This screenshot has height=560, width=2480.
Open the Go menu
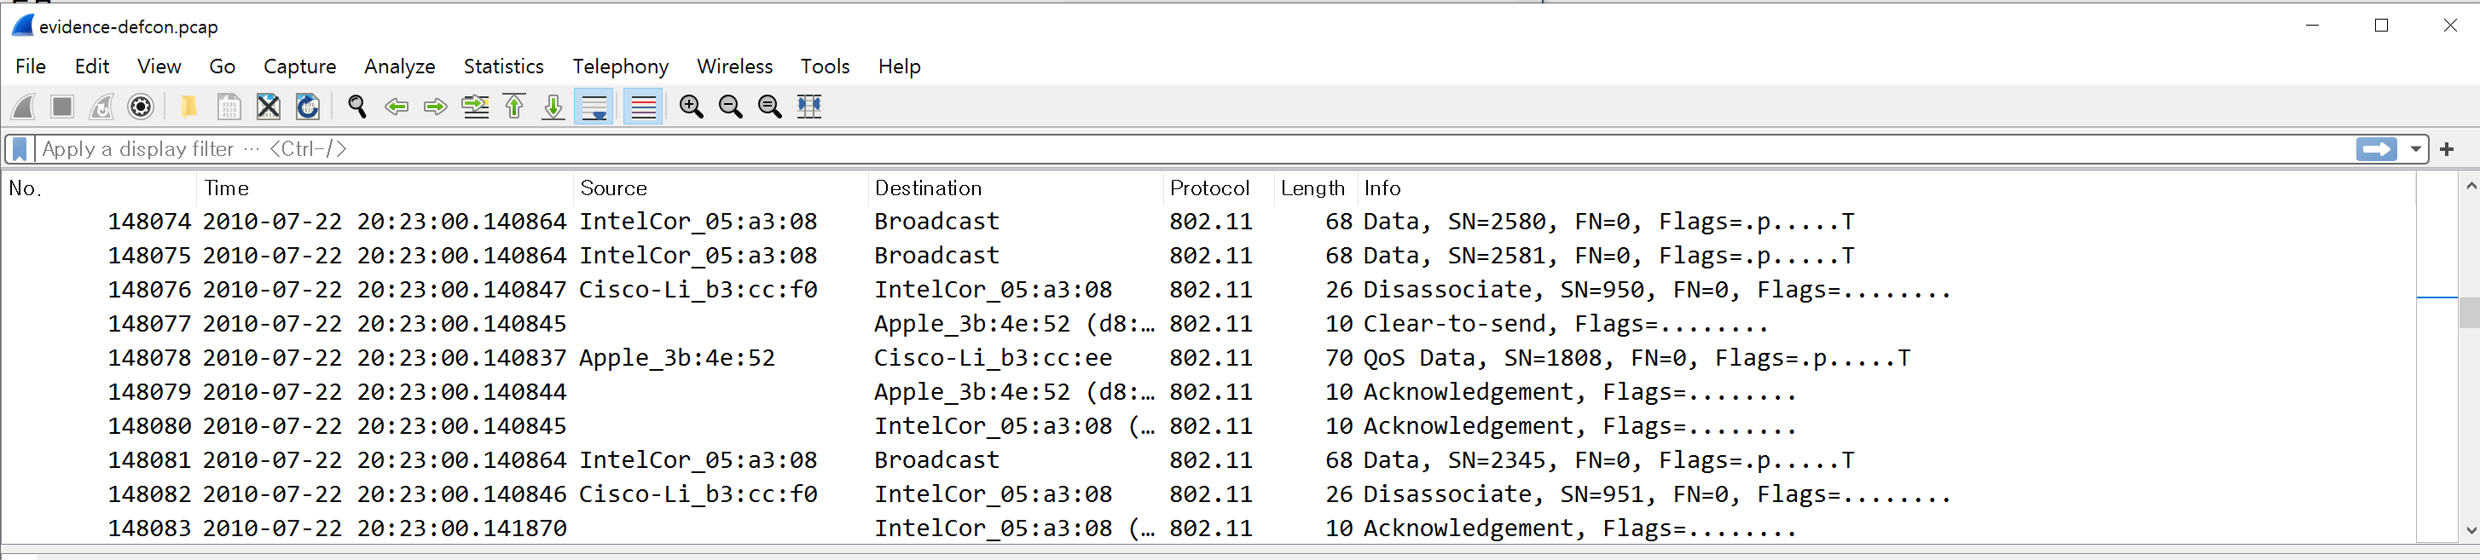(223, 66)
